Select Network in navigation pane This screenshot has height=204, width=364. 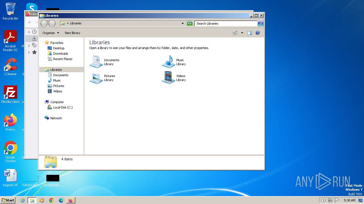tap(56, 118)
